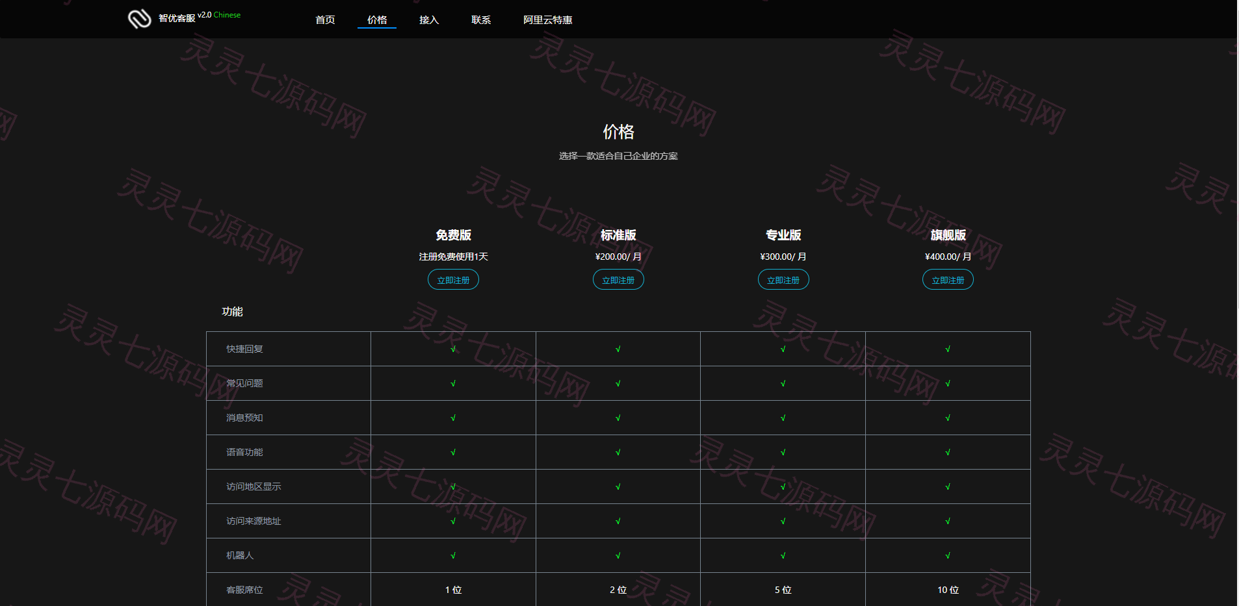Click the Chinese language label

point(227,15)
